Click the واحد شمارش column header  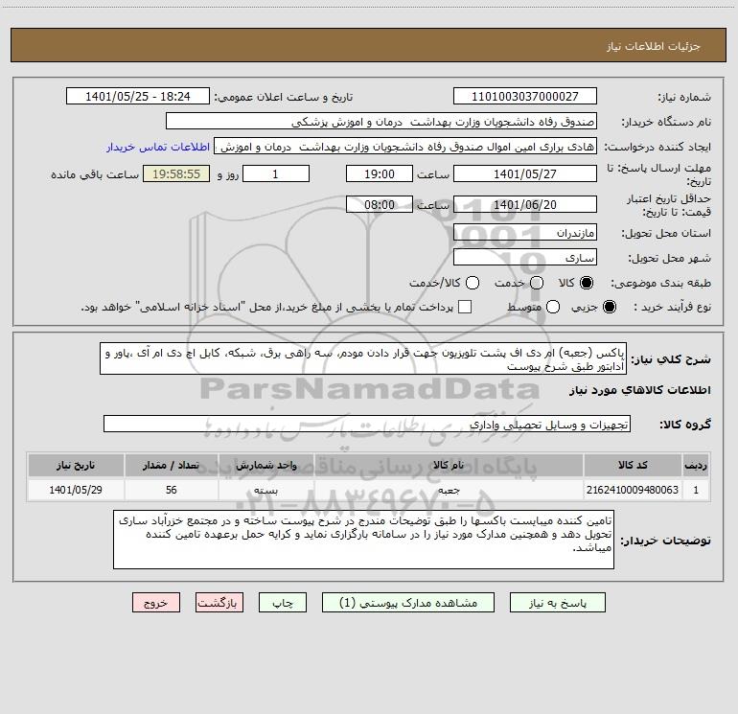click(x=266, y=465)
